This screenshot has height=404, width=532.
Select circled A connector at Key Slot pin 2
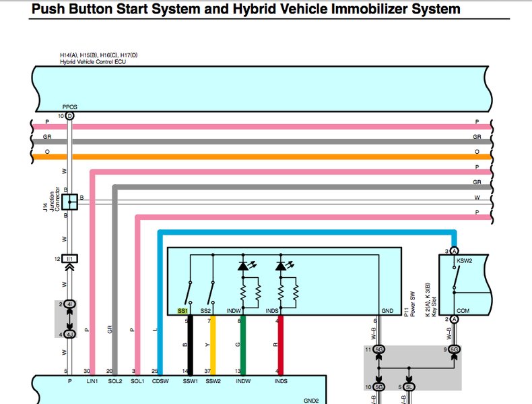[x=455, y=320]
